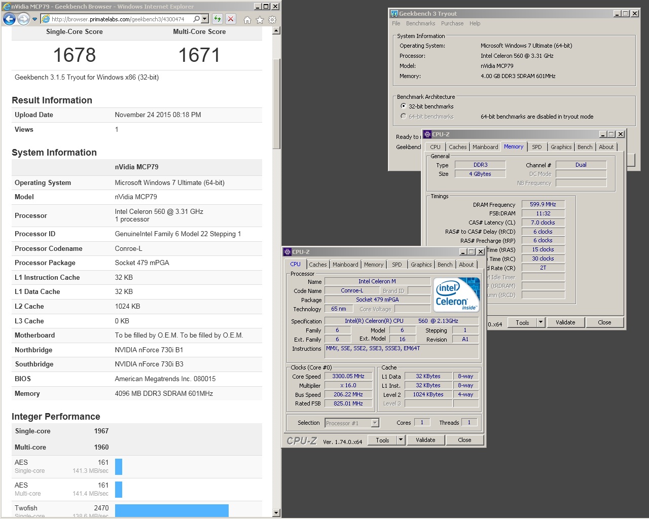649x519 pixels.
Task: Open Geekbench Help menu
Action: point(475,23)
